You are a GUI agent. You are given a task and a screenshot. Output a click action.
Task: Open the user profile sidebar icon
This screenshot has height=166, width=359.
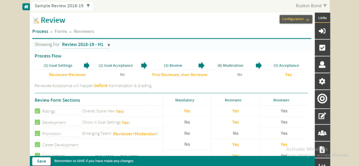(x=322, y=64)
